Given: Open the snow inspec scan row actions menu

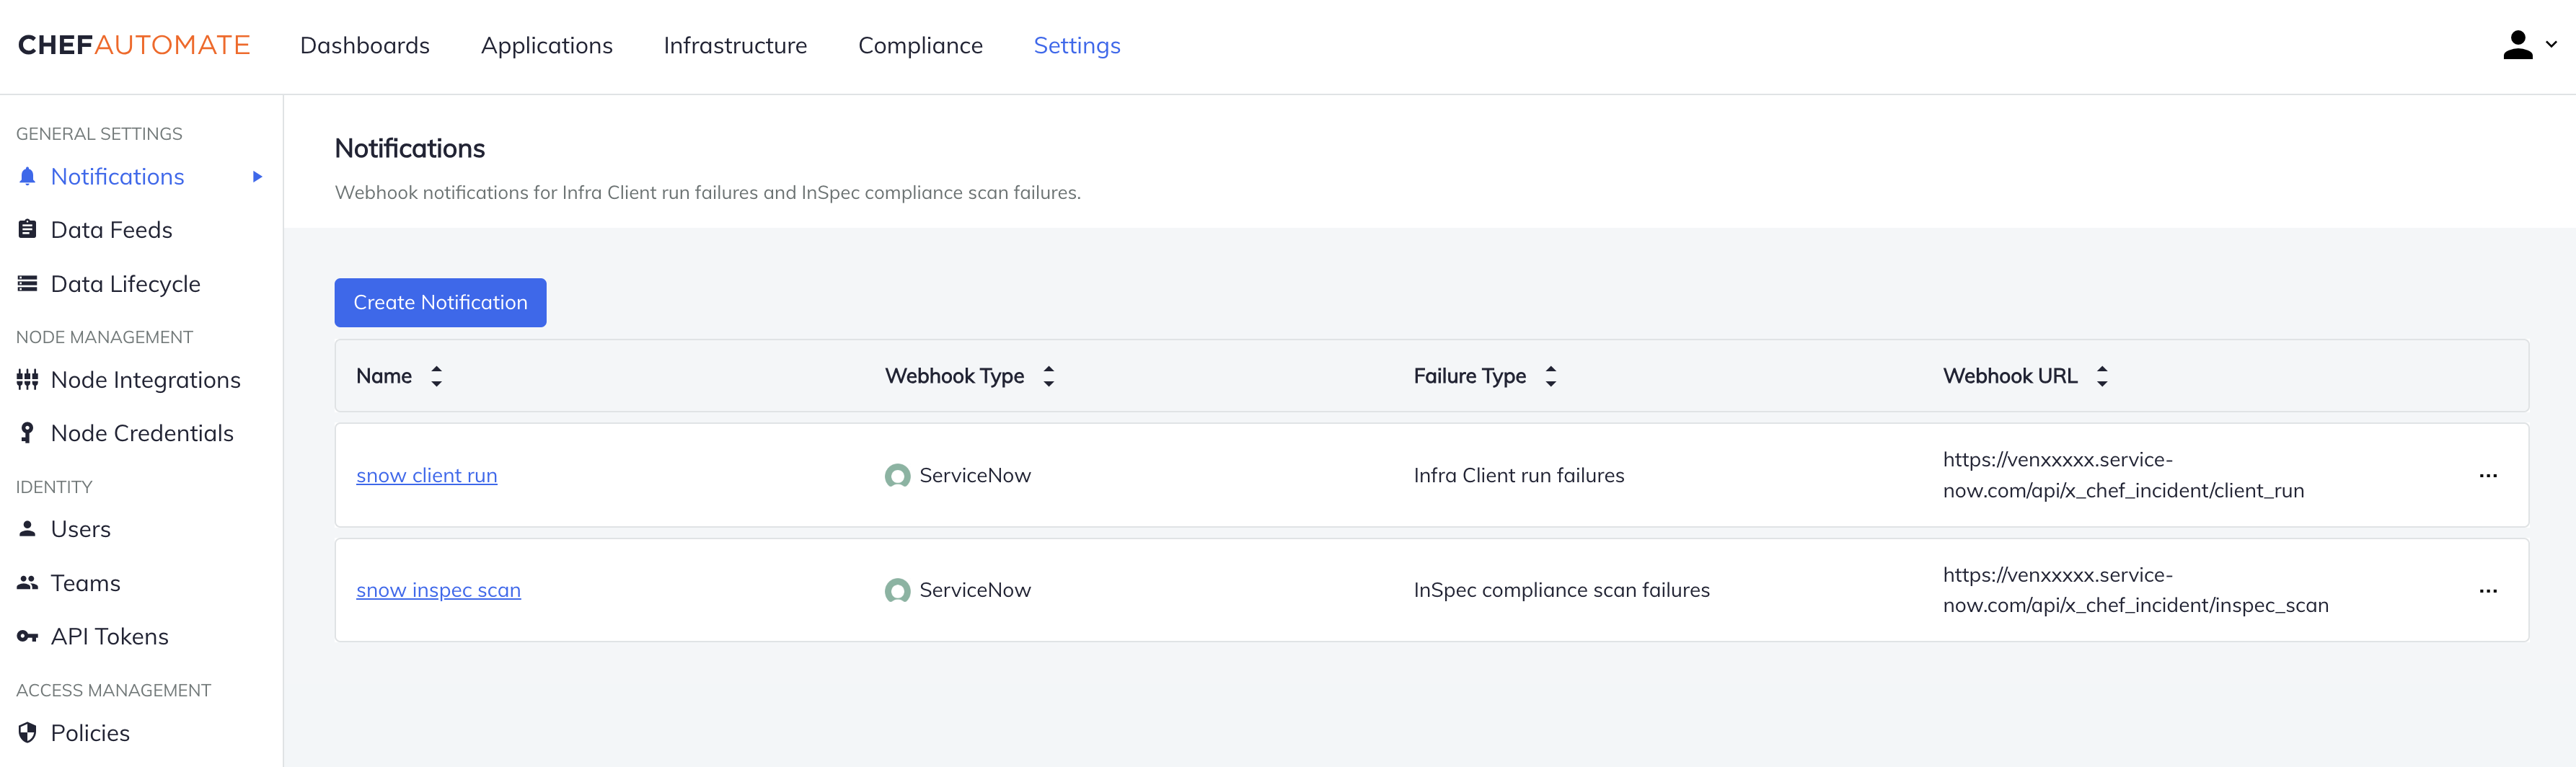Looking at the screenshot, I should click(x=2488, y=591).
